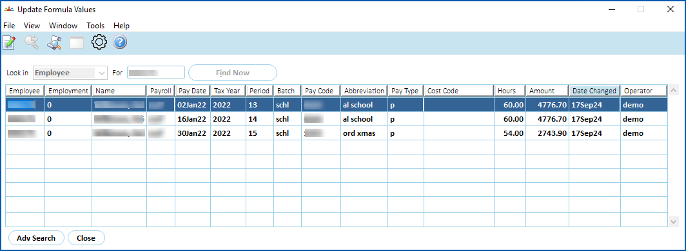Select the 60.00 hours in period 14 row
The image size is (686, 251).
click(x=510, y=118)
